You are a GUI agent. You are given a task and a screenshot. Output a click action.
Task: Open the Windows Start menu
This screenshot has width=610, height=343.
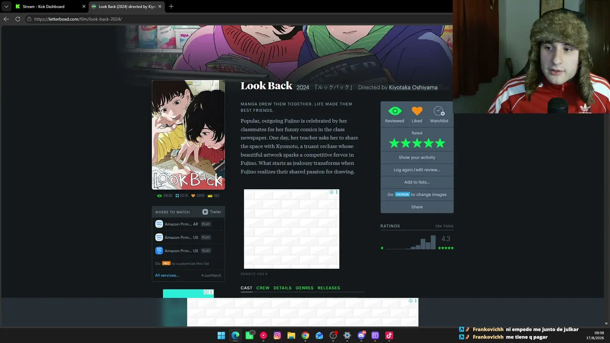pos(221,335)
